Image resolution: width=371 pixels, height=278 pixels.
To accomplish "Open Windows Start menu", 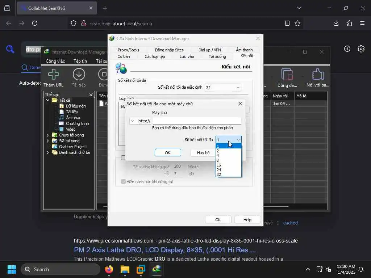I will coord(12,269).
